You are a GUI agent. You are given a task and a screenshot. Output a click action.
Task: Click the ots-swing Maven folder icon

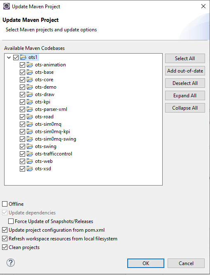click(x=30, y=146)
